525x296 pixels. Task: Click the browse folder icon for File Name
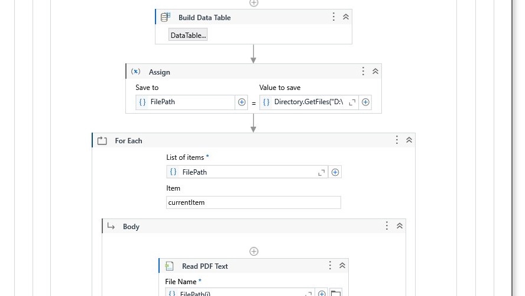(x=335, y=293)
